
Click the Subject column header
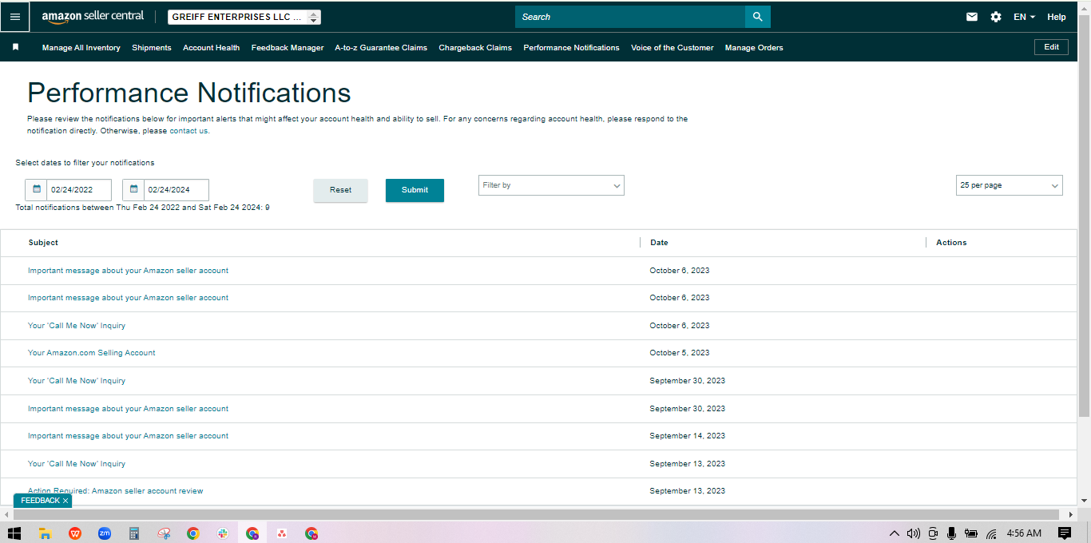[x=43, y=243]
